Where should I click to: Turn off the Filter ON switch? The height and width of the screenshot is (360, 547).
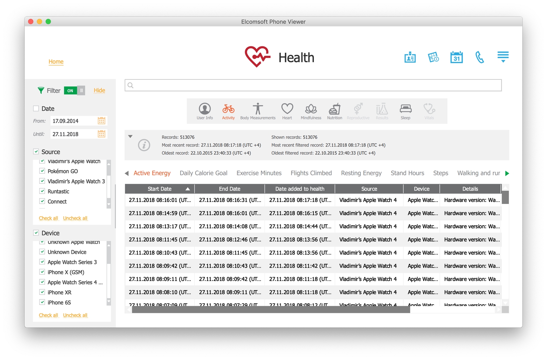[74, 91]
